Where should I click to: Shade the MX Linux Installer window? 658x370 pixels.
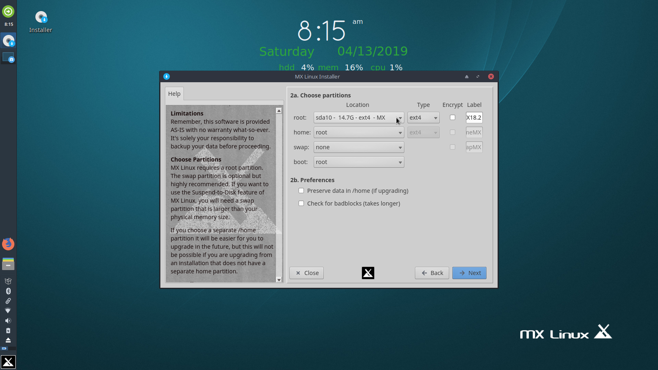click(x=467, y=76)
